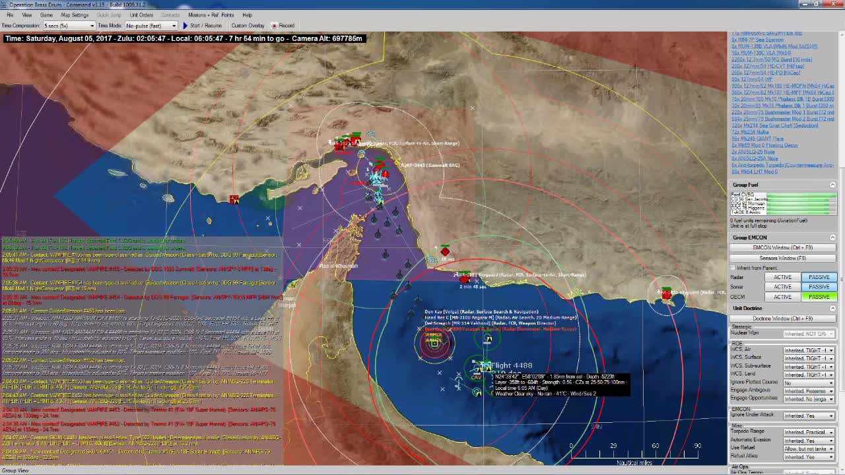The image size is (845, 475).
Task: Open the File menu
Action: pos(10,15)
